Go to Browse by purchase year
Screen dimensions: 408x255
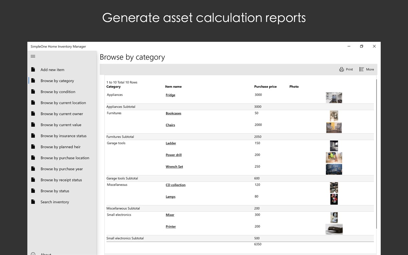click(x=62, y=169)
